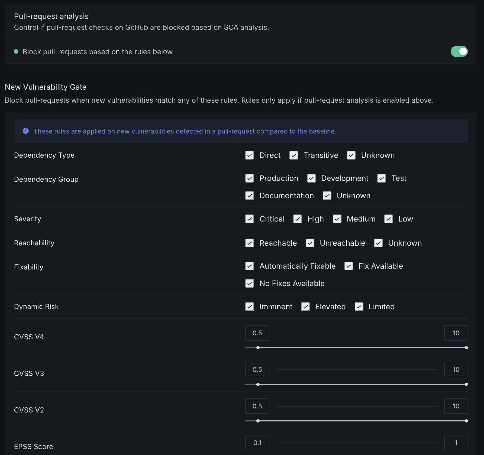The image size is (484, 455).
Task: Uncheck the Direct dependency type checkbox
Action: click(249, 155)
